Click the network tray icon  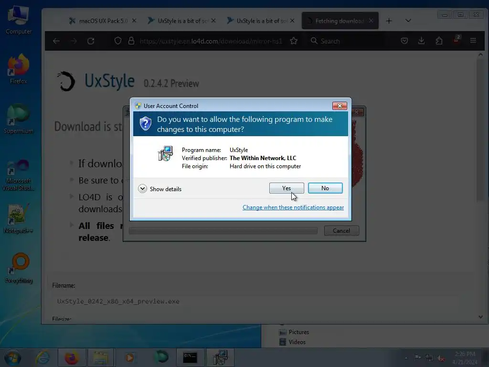[x=429, y=358]
